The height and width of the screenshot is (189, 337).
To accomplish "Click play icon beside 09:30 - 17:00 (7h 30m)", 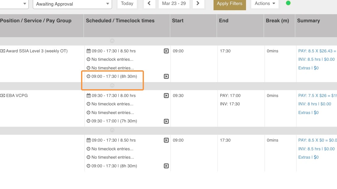I will pos(166,121).
